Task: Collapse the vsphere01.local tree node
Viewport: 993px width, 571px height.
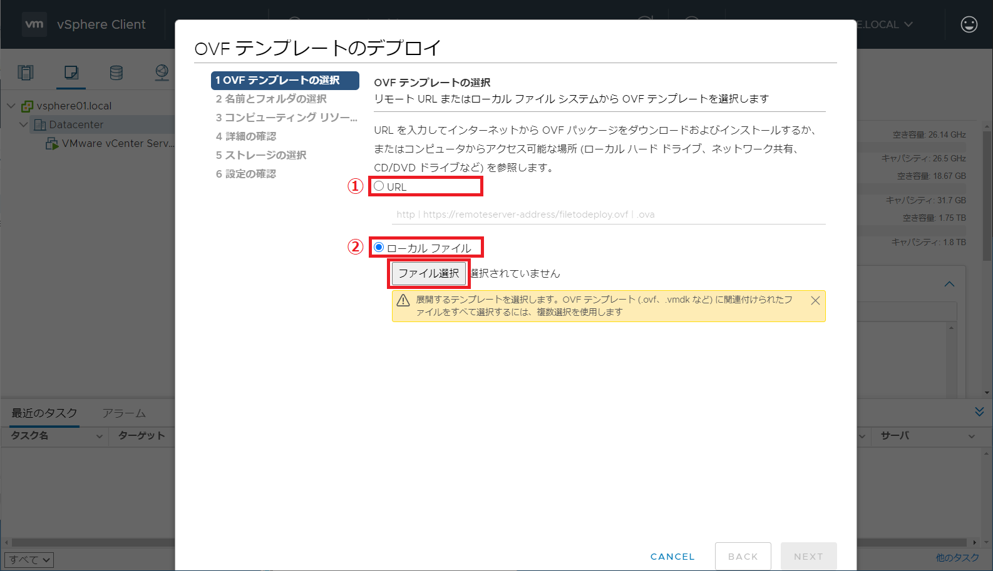Action: [x=11, y=106]
